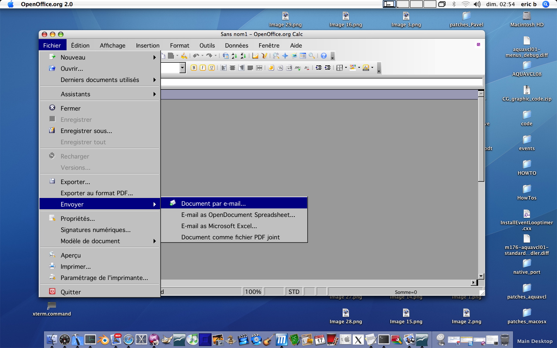This screenshot has height=348, width=557.
Task: Click the Font Color swatch icon
Action: pos(366,68)
